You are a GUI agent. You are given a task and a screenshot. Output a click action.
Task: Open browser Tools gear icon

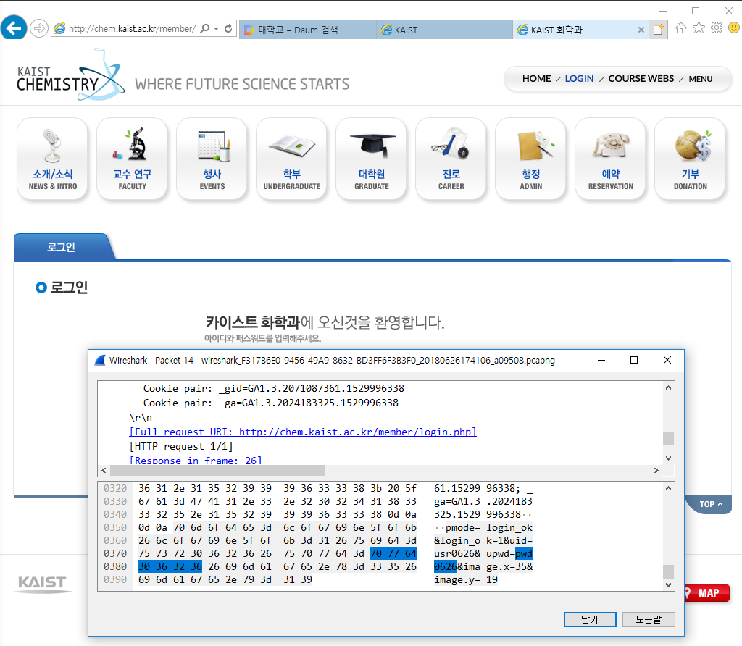point(717,28)
